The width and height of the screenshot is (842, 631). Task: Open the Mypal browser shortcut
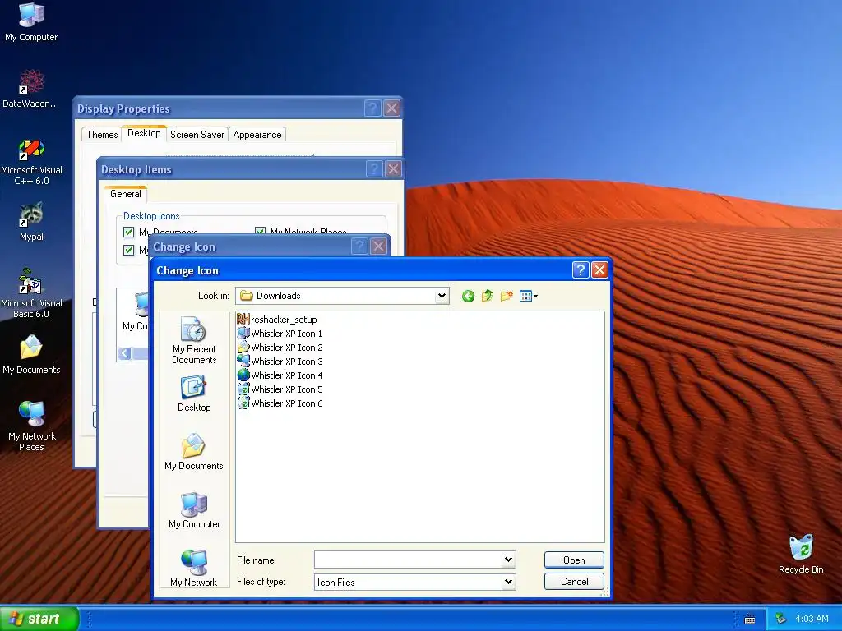click(31, 222)
